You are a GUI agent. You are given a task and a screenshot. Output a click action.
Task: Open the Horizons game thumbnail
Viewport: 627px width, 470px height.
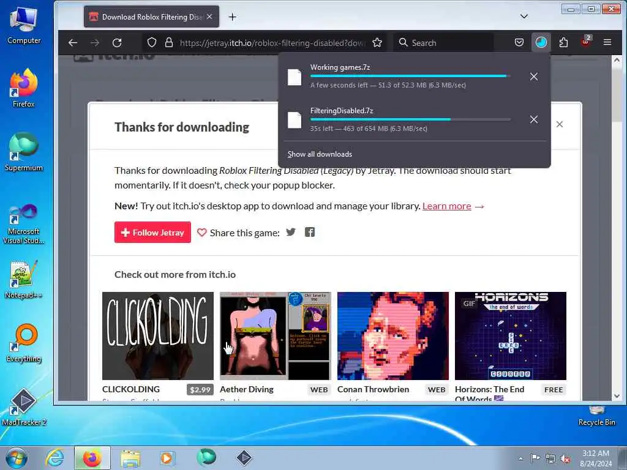(511, 336)
